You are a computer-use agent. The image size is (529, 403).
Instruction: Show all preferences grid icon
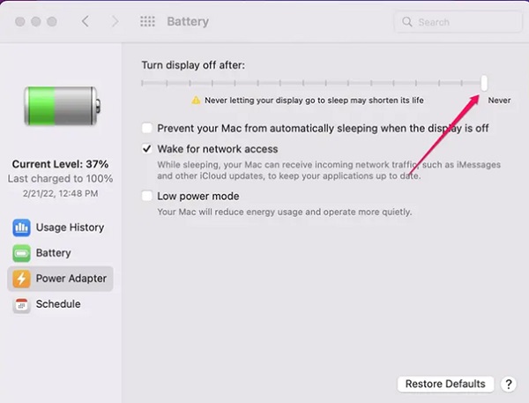[x=148, y=21]
